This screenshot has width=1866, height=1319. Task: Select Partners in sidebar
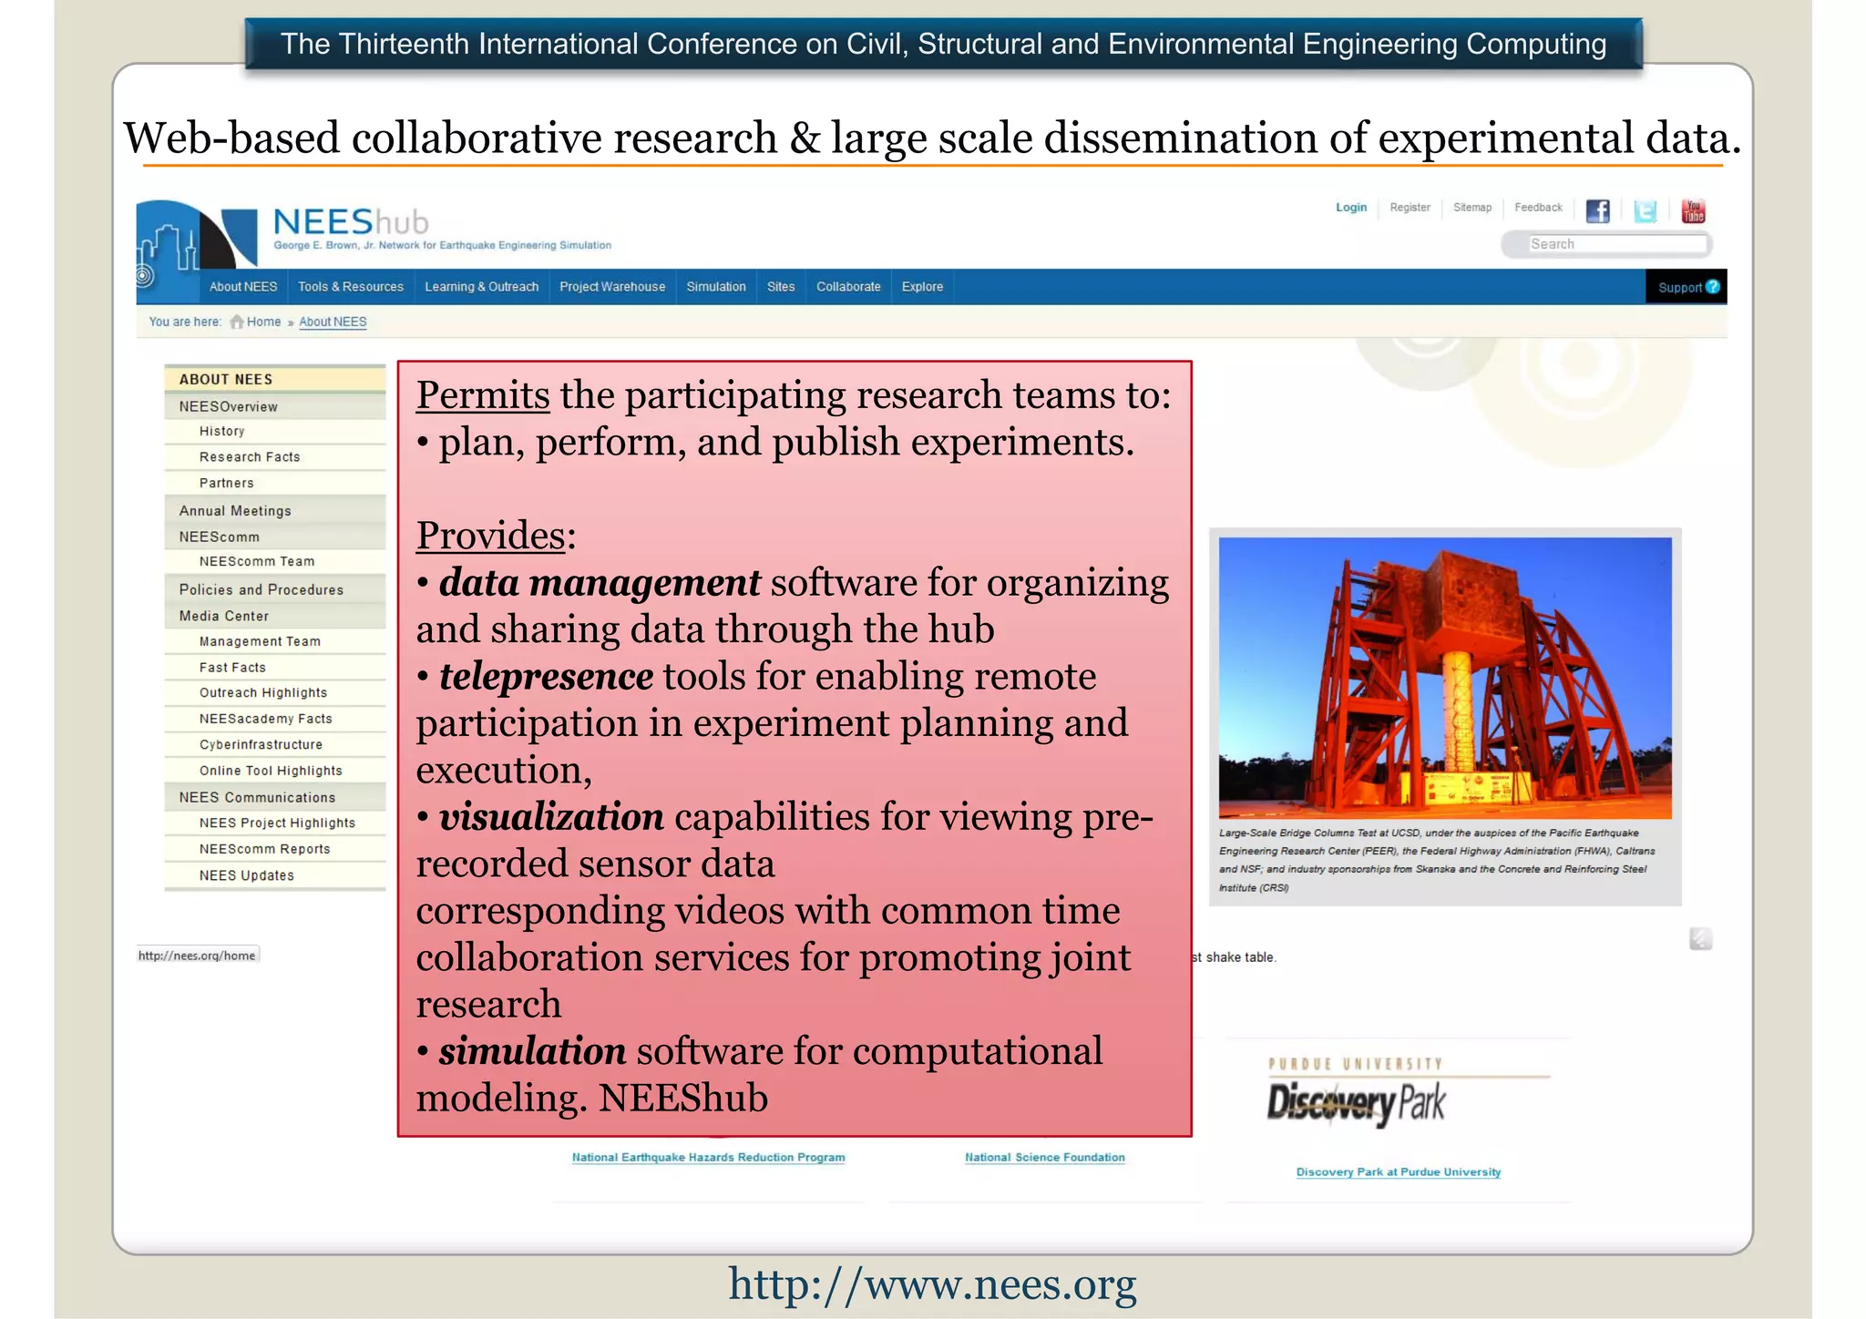click(x=275, y=483)
